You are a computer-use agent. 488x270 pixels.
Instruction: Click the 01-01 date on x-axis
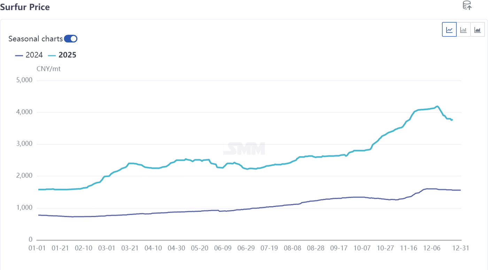(x=37, y=248)
